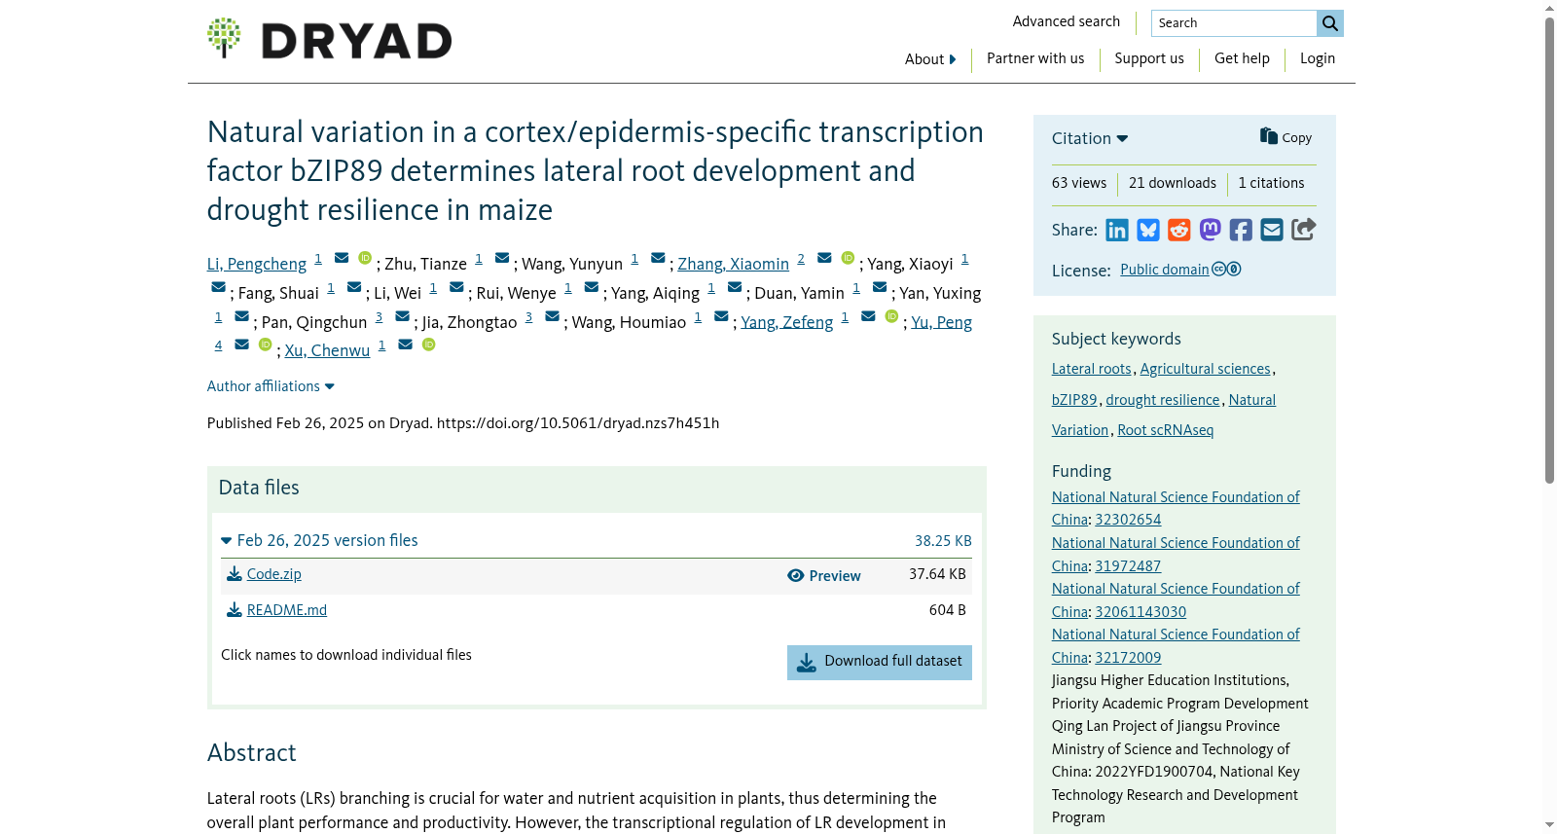Open the CC0 license badge icon
Image resolution: width=1557 pixels, height=834 pixels.
tap(1226, 270)
